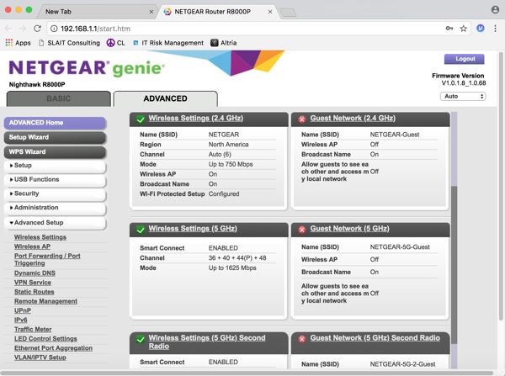The width and height of the screenshot is (505, 376).
Task: Click red X icon beside Guest Network 5 GHz
Action: pos(302,230)
